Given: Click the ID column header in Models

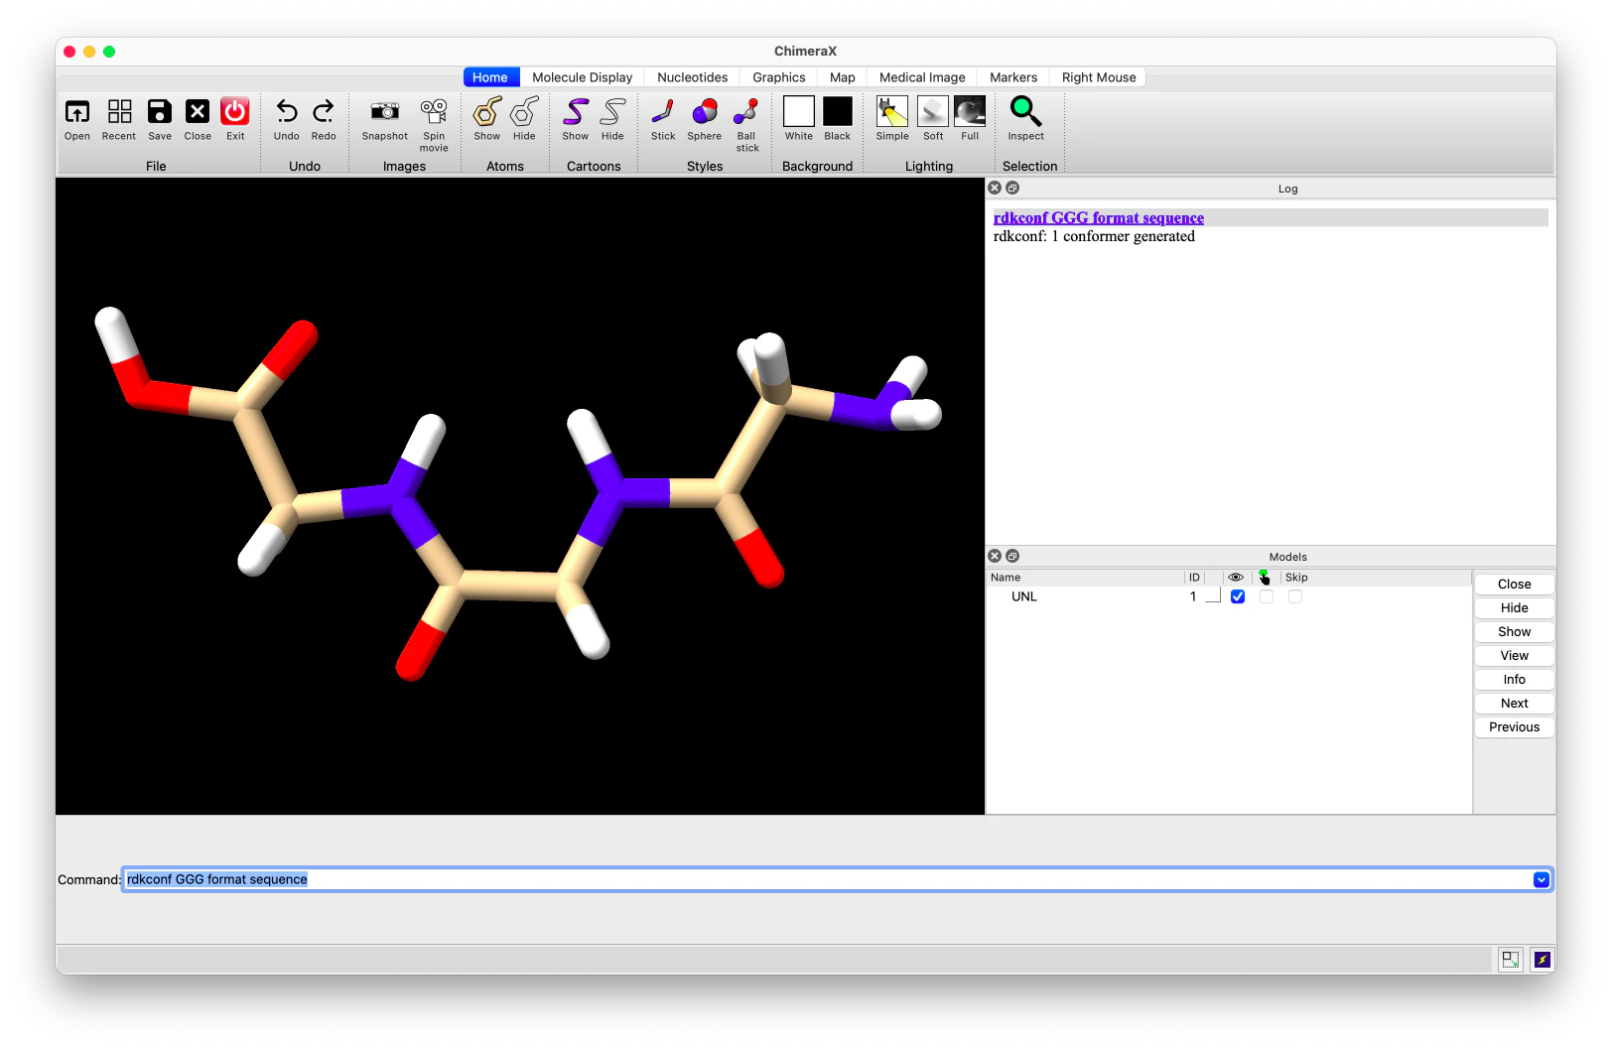Looking at the screenshot, I should [x=1195, y=578].
